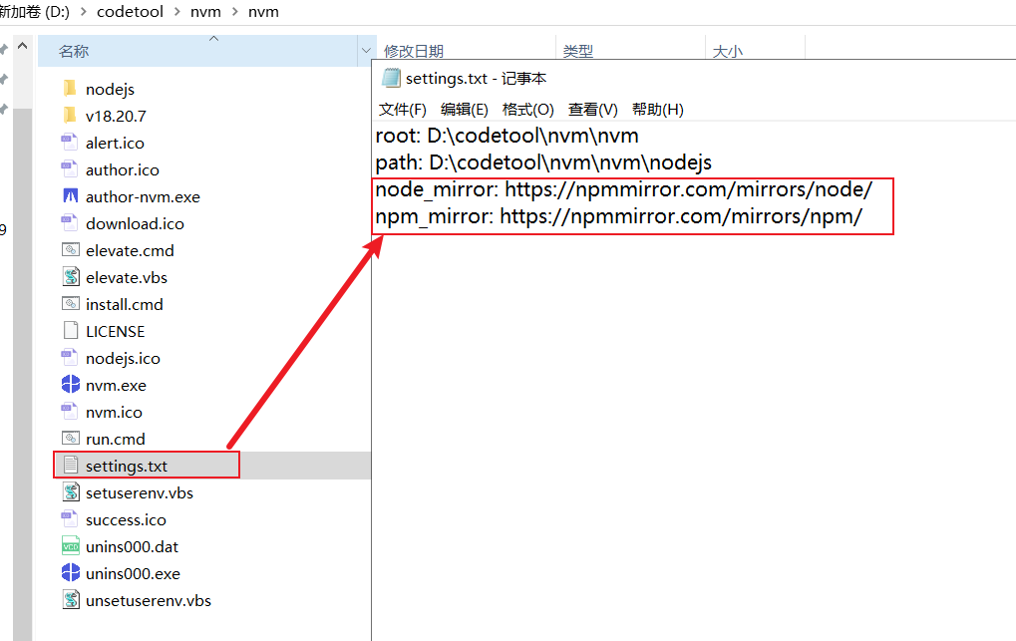The image size is (1016, 641).
Task: Open the 帮助(H) menu in Notepad
Action: [x=658, y=110]
